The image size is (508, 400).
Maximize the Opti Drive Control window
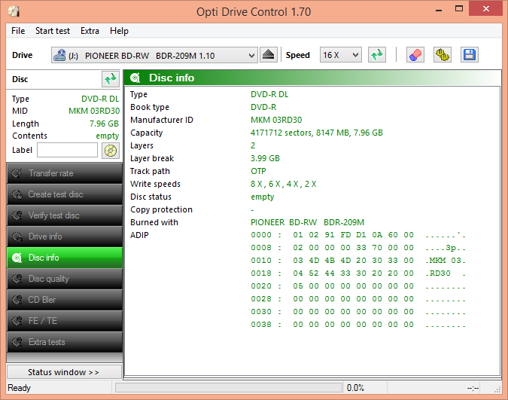[x=459, y=9]
